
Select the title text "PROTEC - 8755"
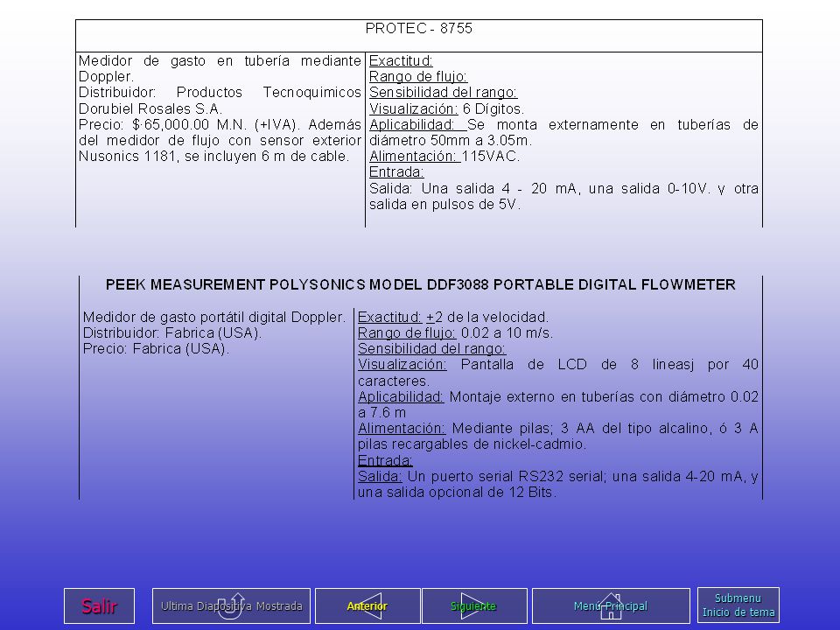tap(419, 28)
